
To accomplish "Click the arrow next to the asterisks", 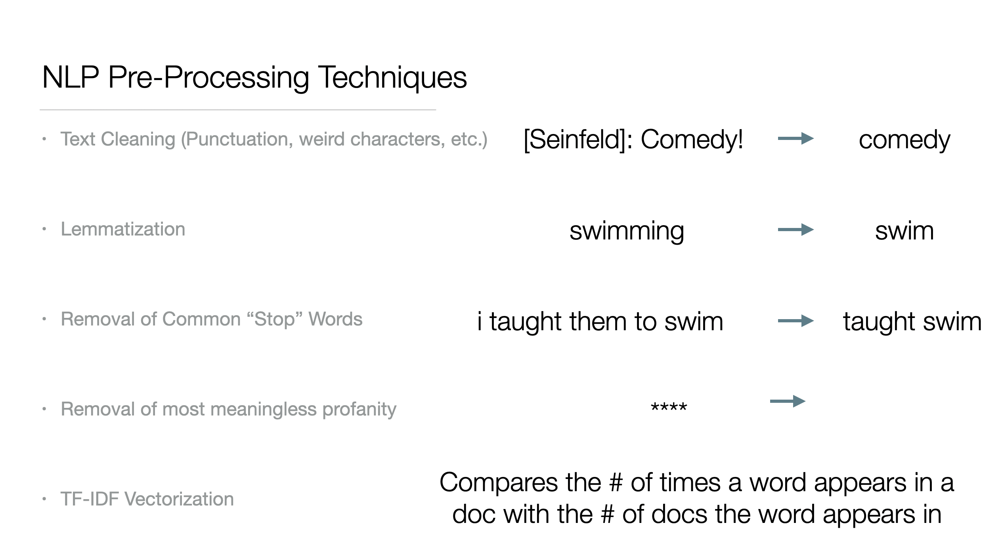I will pyautogui.click(x=788, y=401).
